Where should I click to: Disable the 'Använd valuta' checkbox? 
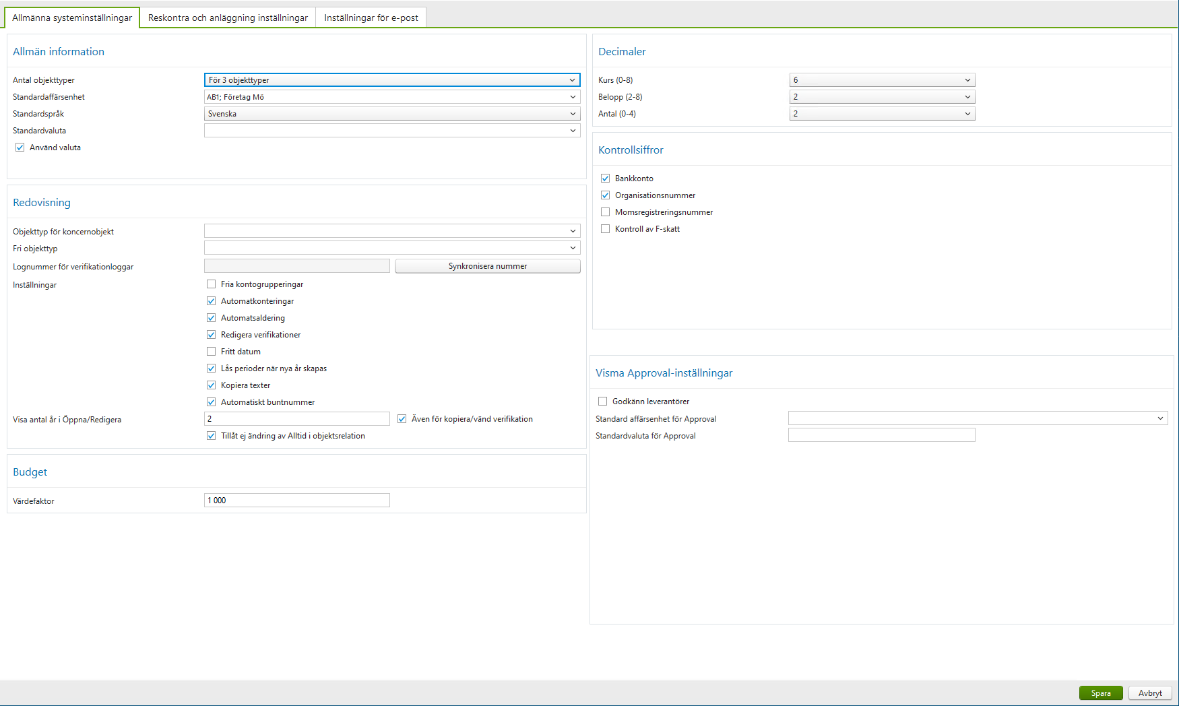(x=20, y=147)
